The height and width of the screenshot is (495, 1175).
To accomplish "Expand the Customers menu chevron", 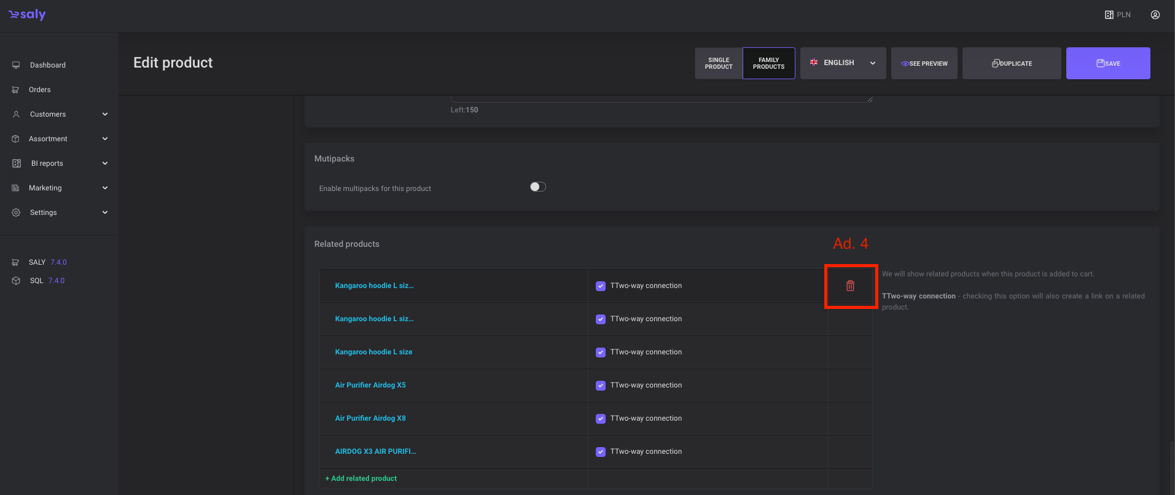I will tap(105, 114).
